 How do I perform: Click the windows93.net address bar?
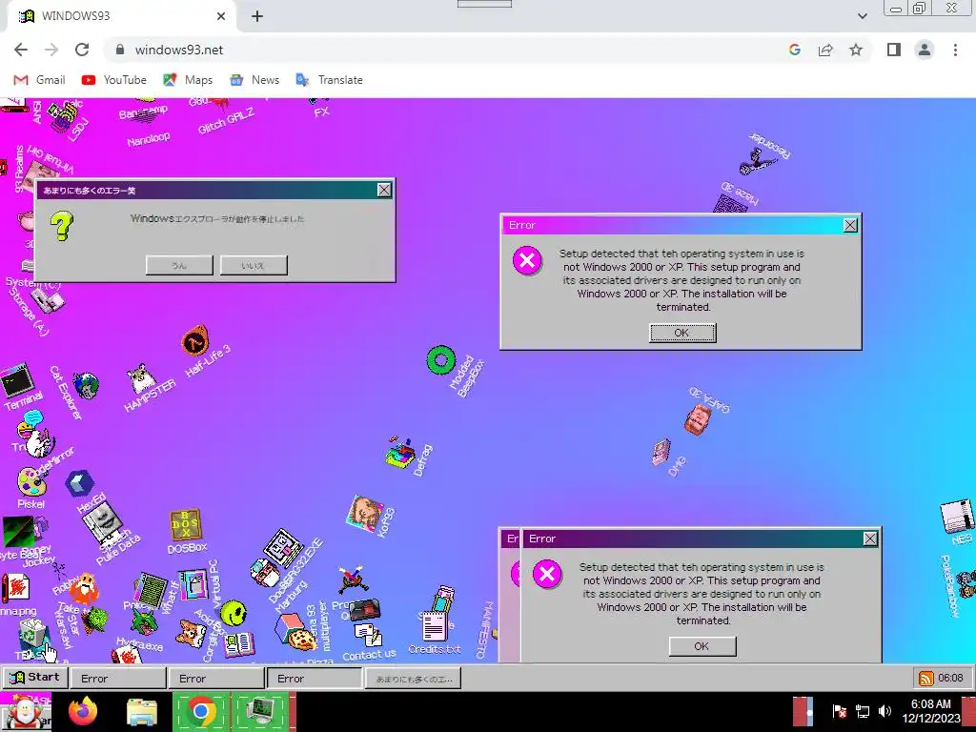tap(445, 50)
